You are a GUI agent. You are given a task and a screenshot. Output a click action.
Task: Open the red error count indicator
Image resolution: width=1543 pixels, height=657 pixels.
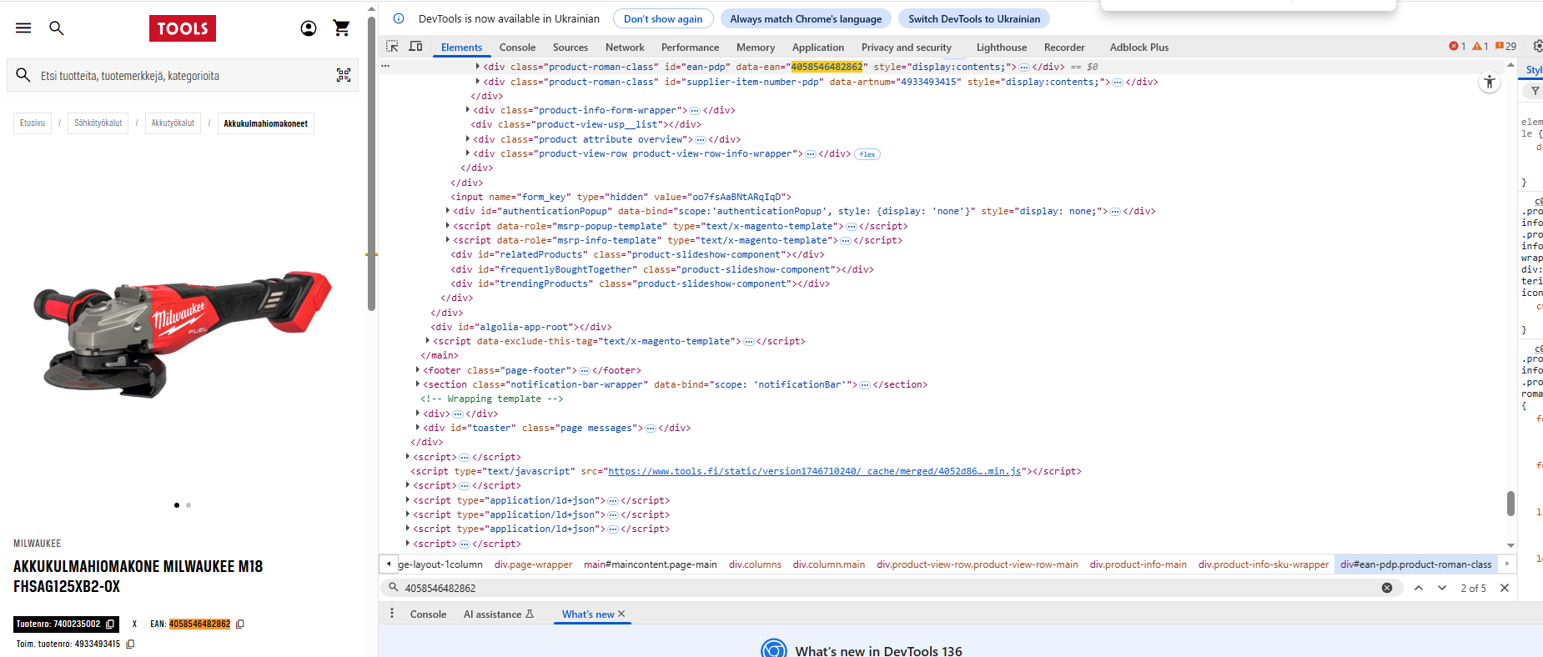pos(1457,47)
